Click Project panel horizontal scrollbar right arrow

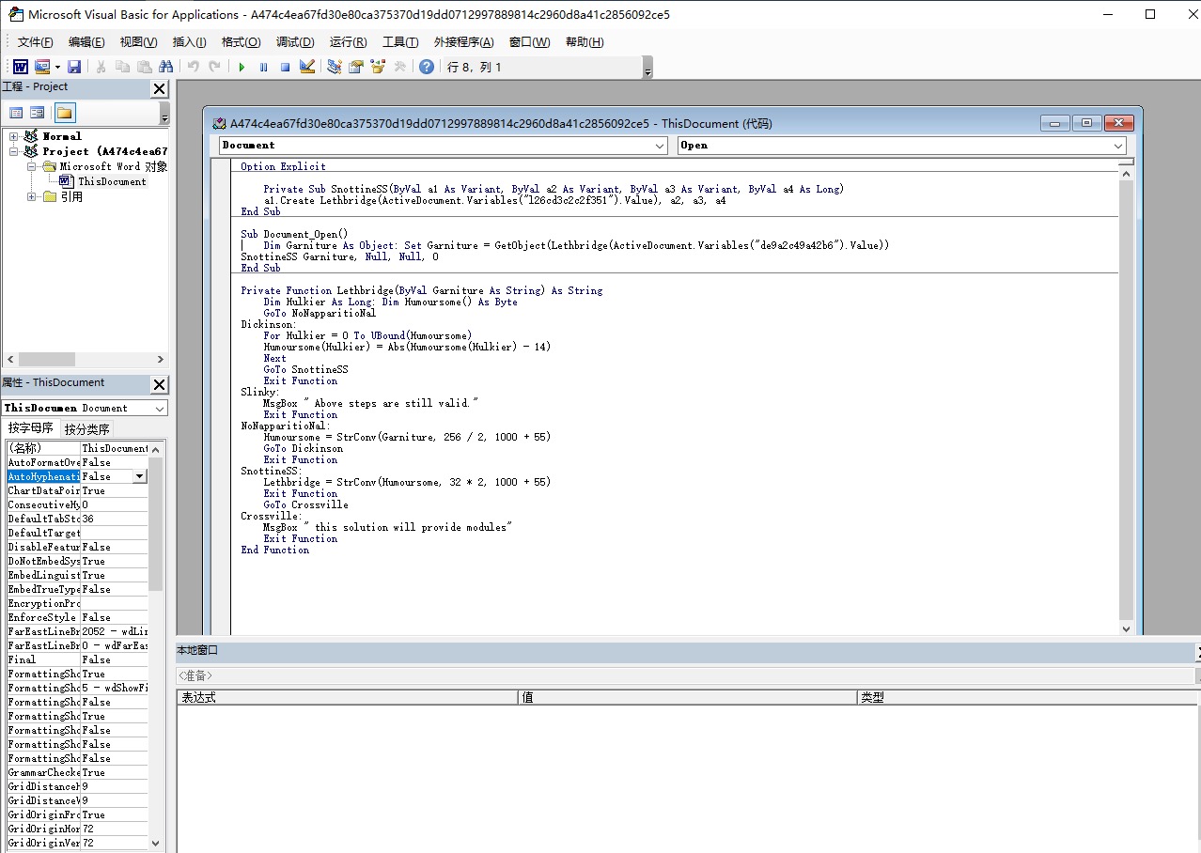160,360
